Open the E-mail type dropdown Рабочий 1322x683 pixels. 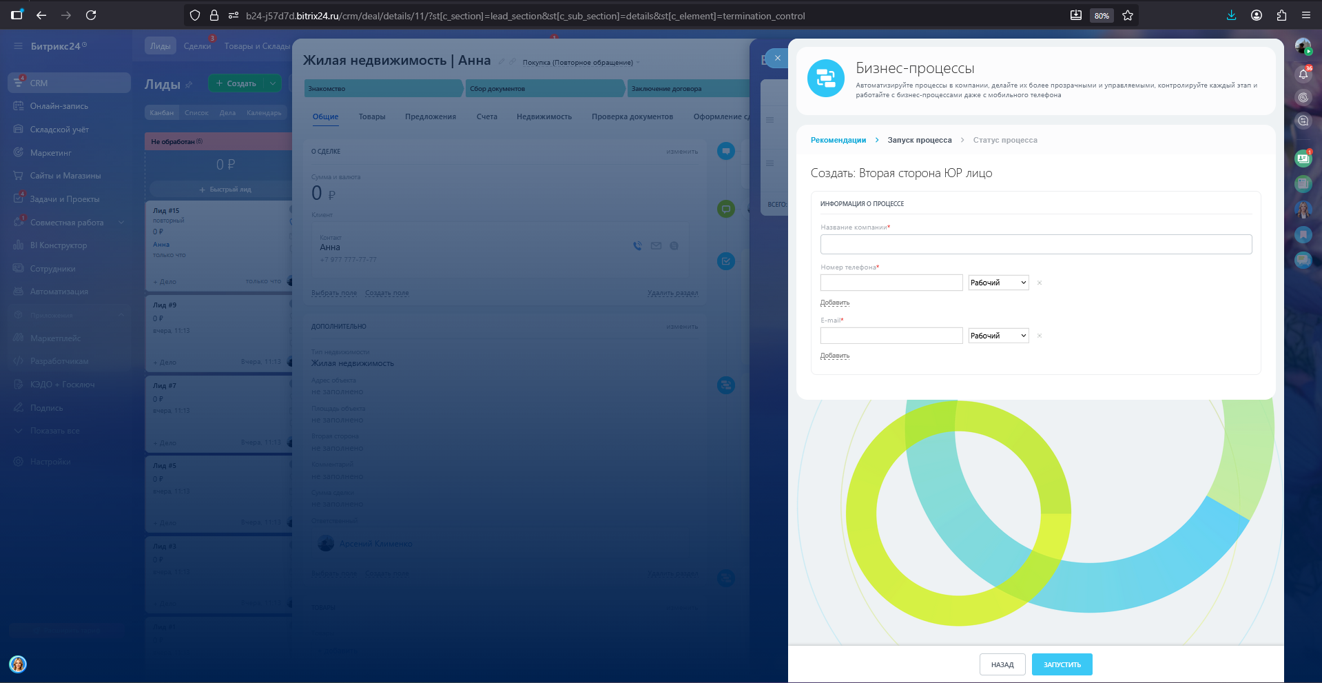(x=998, y=336)
